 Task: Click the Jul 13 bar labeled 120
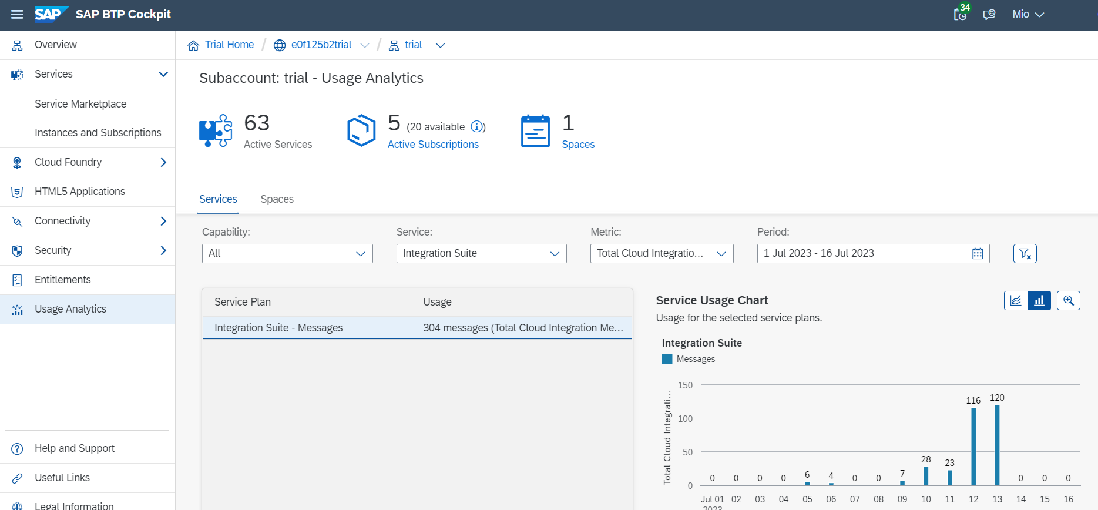[x=997, y=445]
